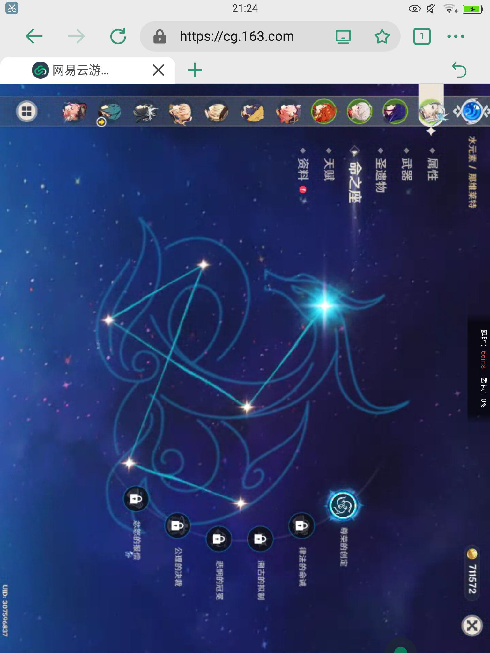Image resolution: width=490 pixels, height=653 pixels.
Task: Click the locked 律法的命诫 constellation node
Action: click(x=301, y=526)
